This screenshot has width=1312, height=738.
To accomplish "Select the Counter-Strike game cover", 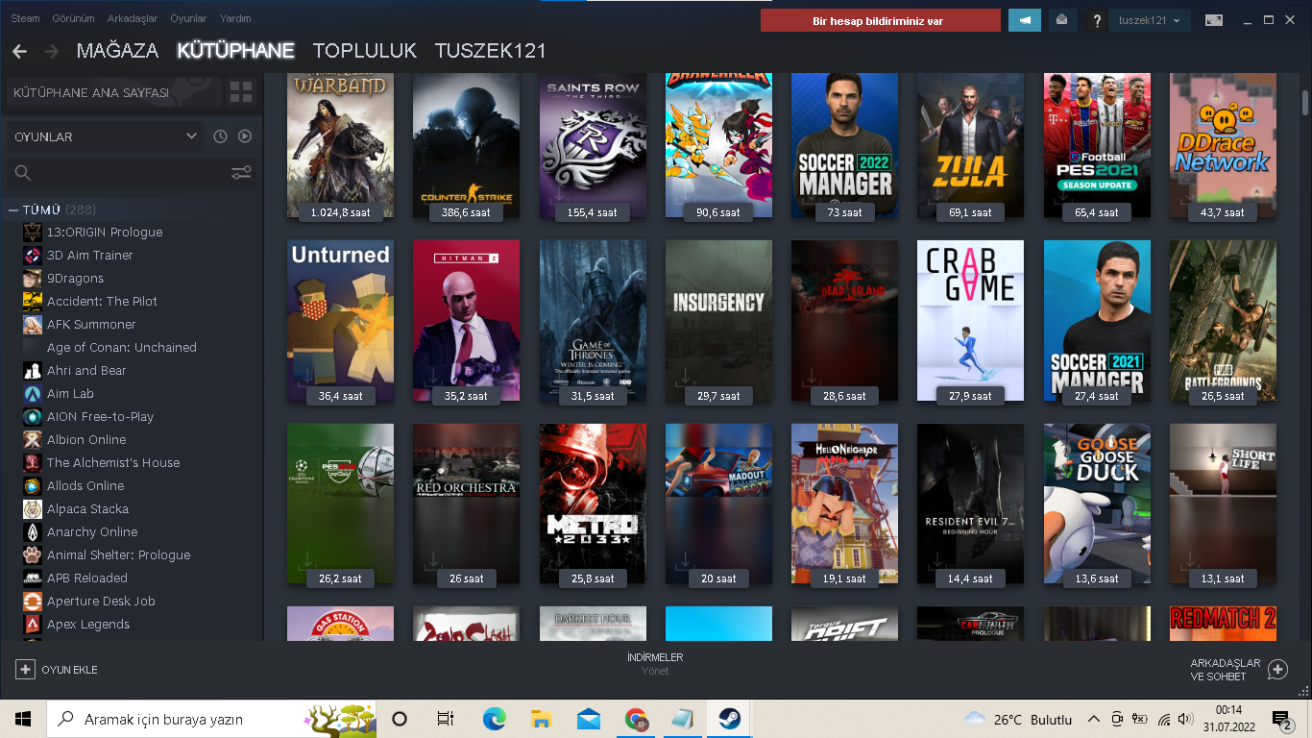I will [x=466, y=145].
